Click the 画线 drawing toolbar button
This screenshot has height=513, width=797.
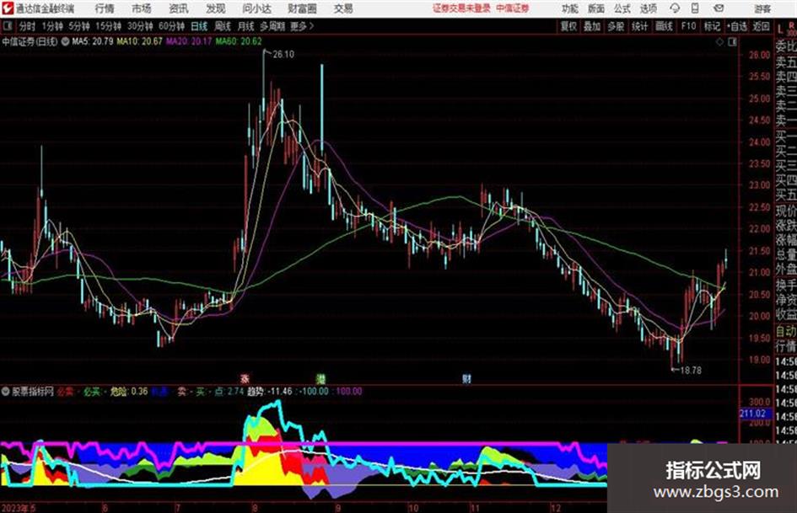tap(664, 26)
